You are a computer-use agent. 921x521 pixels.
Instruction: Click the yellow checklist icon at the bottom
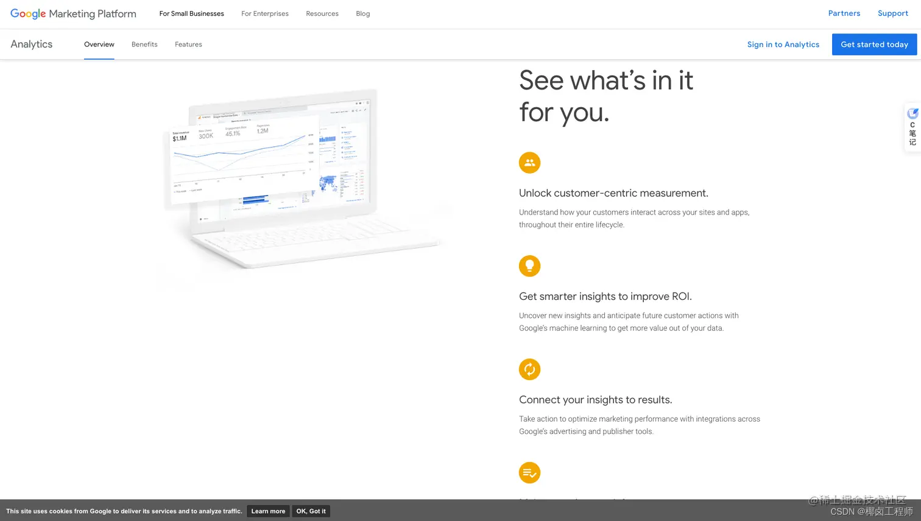[x=529, y=472]
